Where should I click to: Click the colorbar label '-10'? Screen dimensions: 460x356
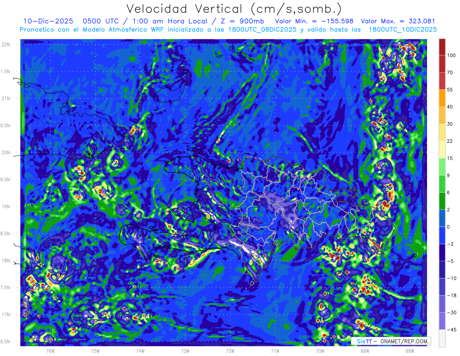[x=452, y=278]
